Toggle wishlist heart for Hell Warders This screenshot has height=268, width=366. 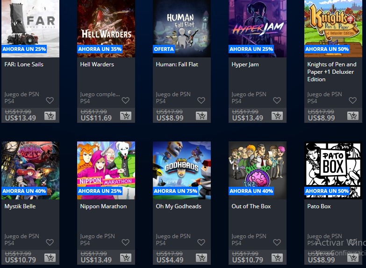(x=126, y=100)
